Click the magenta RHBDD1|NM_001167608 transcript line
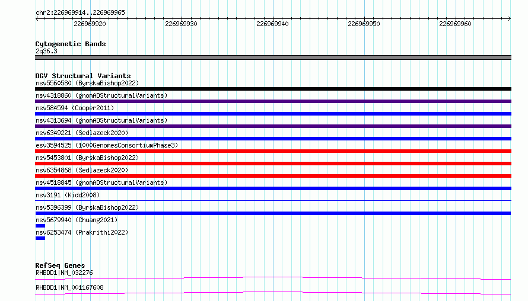 (x=273, y=293)
